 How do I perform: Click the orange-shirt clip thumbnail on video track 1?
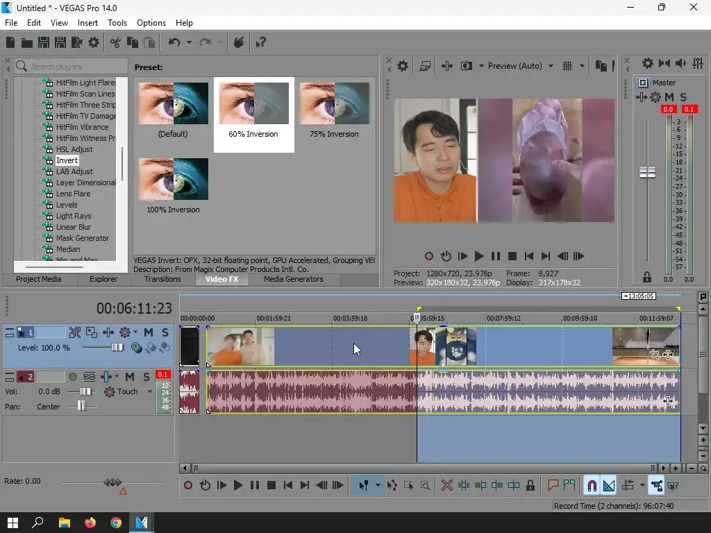tap(422, 347)
